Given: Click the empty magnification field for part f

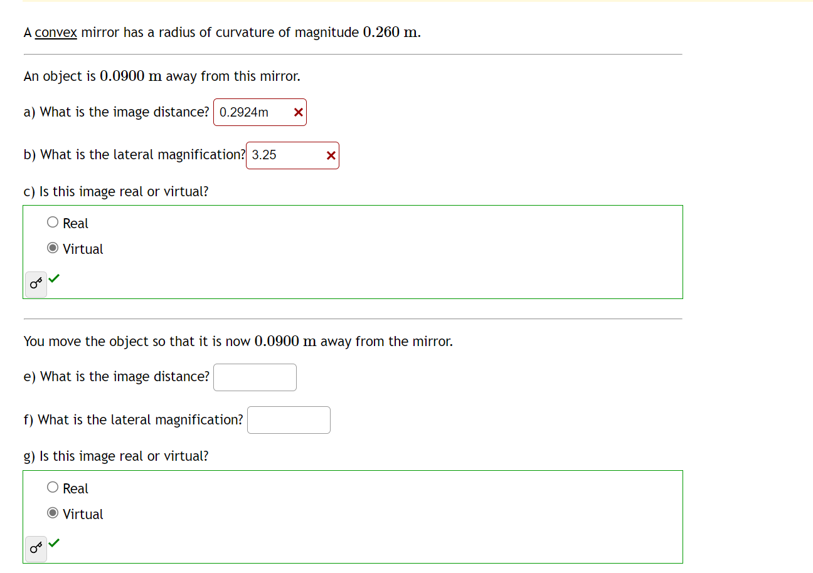Looking at the screenshot, I should click(289, 419).
